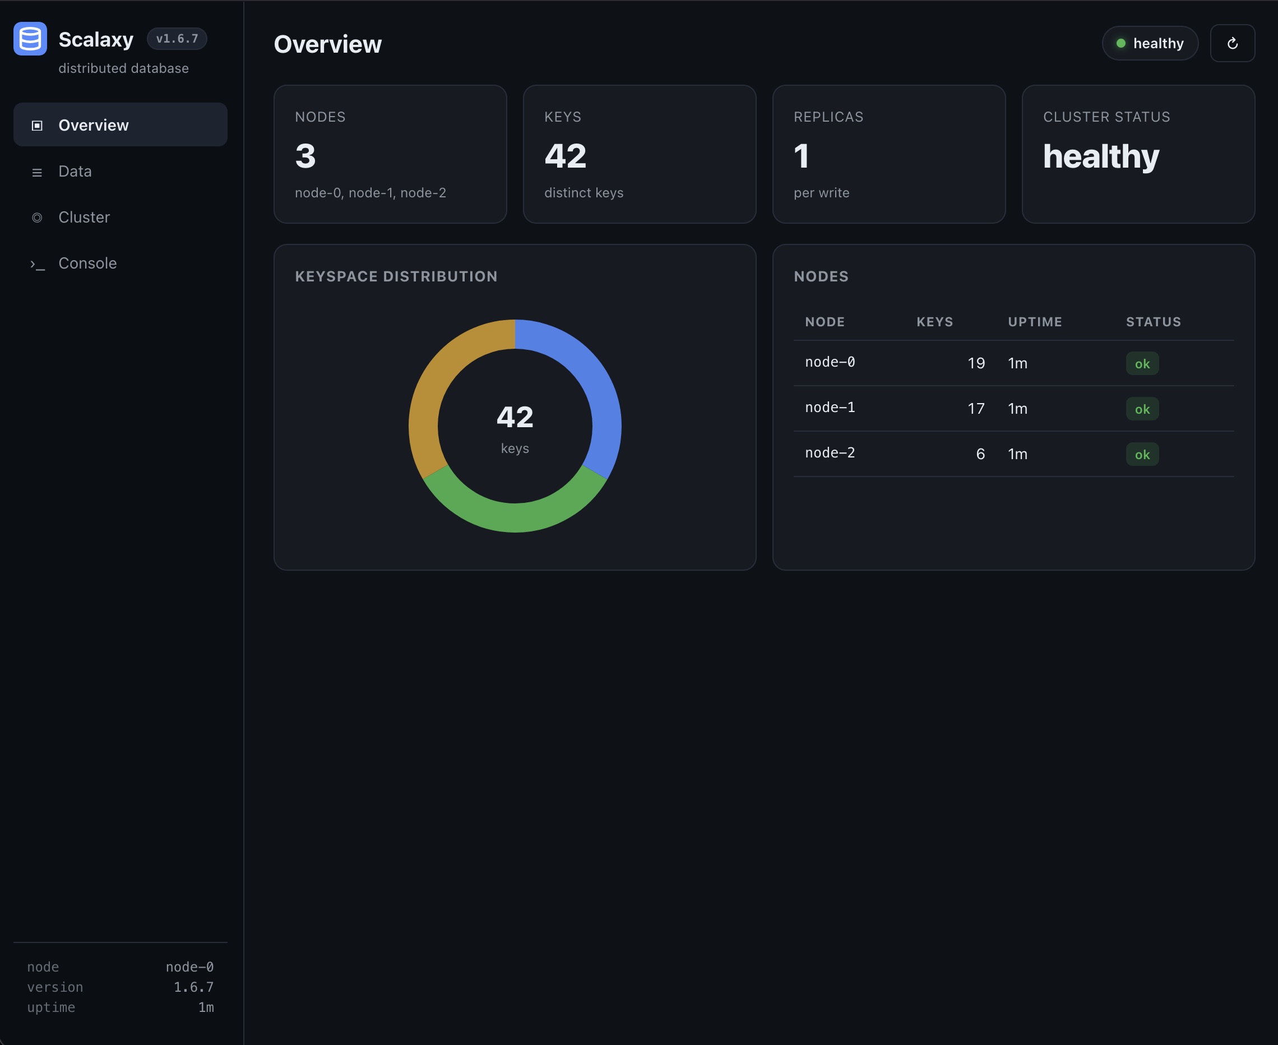
Task: Click the 6 keys value for node-2
Action: pos(980,454)
